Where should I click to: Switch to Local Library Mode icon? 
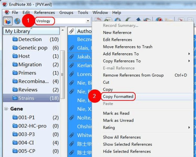(8, 21)
